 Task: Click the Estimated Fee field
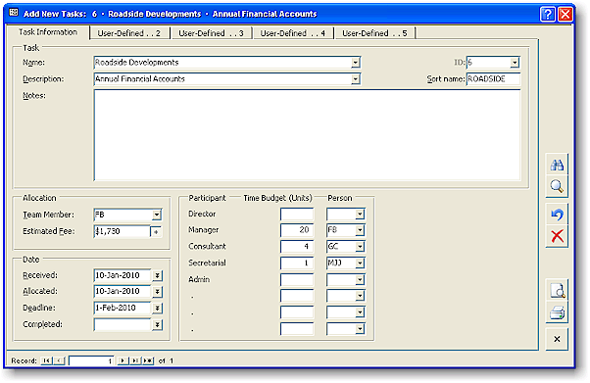pos(122,231)
